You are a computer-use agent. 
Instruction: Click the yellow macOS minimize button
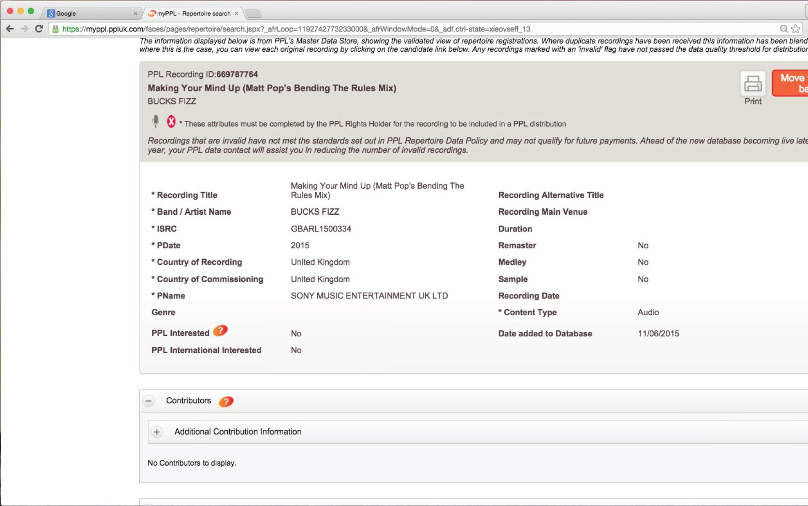tap(20, 11)
